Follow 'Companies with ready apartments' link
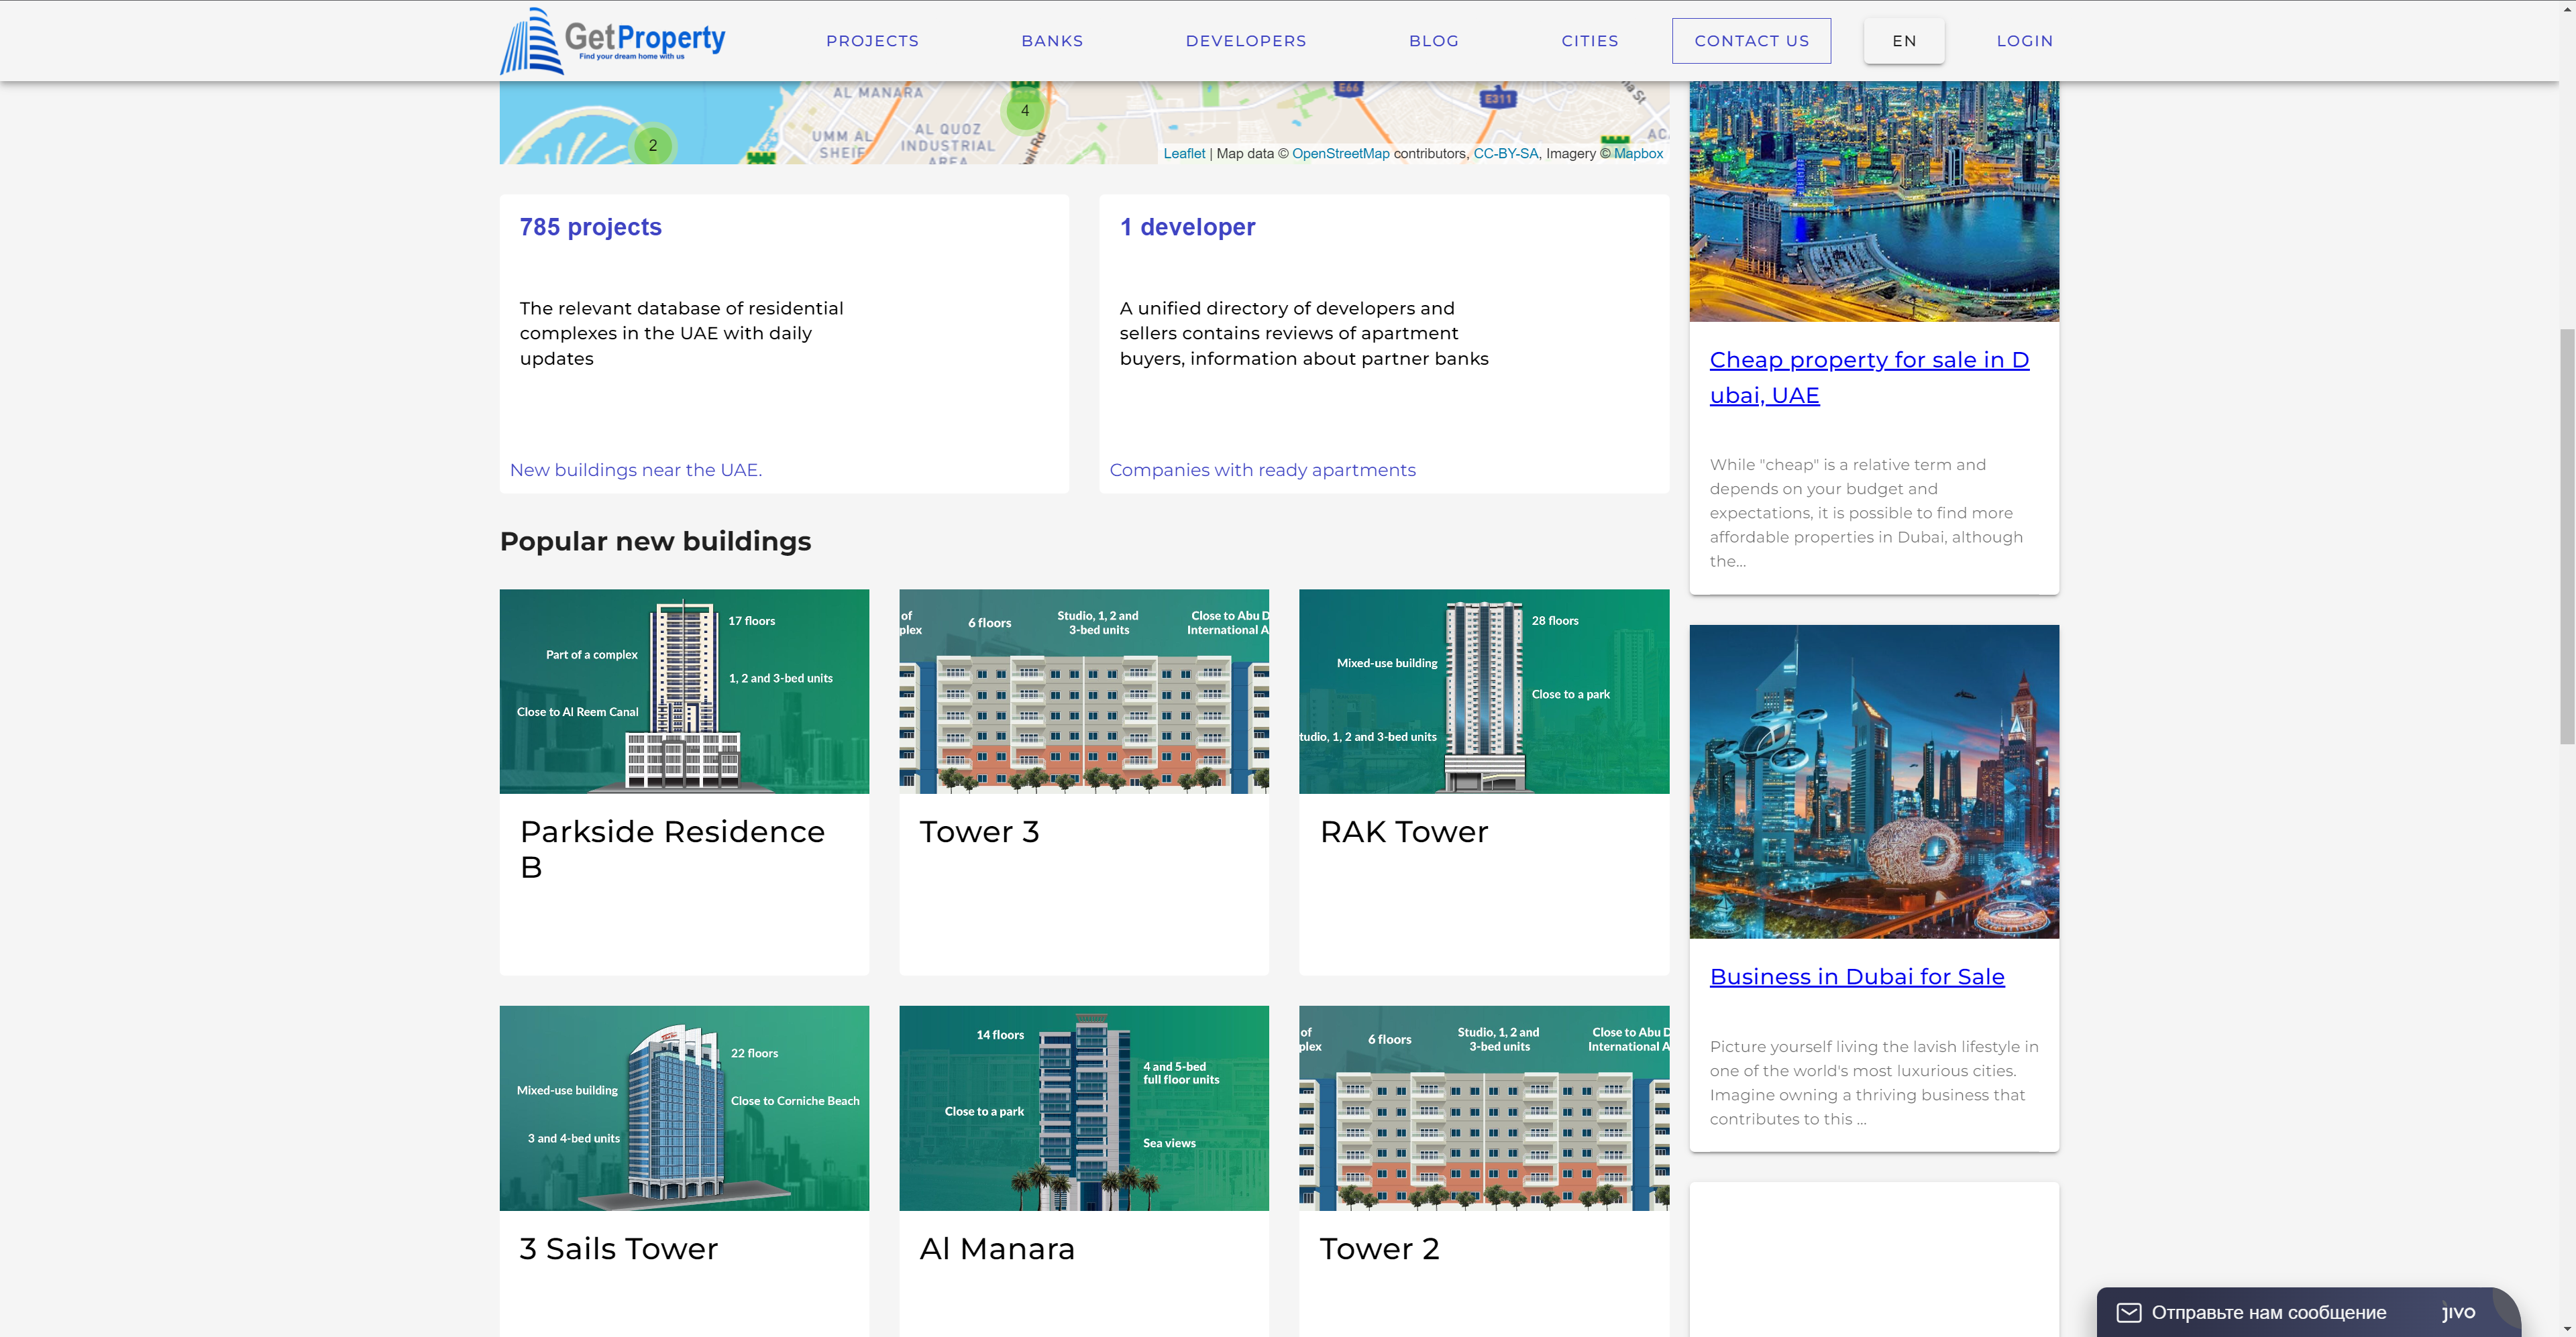 1262,469
